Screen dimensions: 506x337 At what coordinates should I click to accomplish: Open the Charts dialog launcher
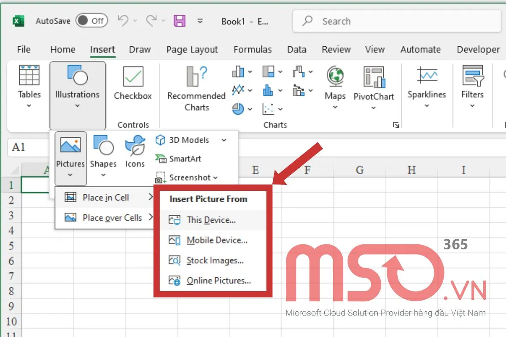(396, 125)
